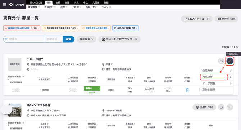This screenshot has width=241, height=130.
Task: Open the 募集中 status dropdown
Action: point(92,88)
